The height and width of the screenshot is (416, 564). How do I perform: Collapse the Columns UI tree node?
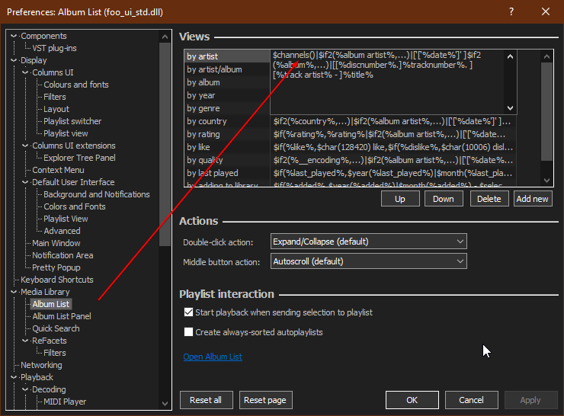coord(26,72)
